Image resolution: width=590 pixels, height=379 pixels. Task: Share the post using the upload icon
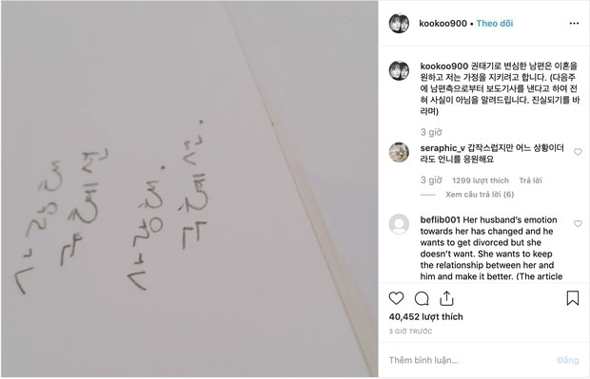tap(446, 298)
